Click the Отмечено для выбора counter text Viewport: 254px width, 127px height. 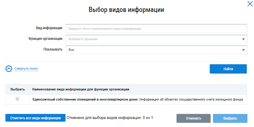[x=109, y=118]
